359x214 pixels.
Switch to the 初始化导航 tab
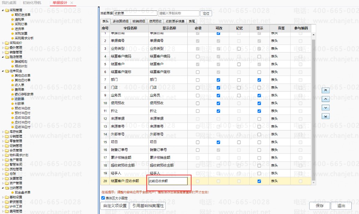(32, 3)
